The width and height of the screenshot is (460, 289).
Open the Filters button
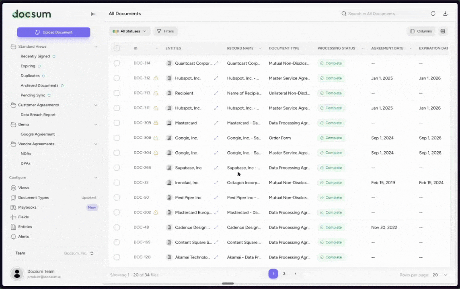click(x=165, y=31)
